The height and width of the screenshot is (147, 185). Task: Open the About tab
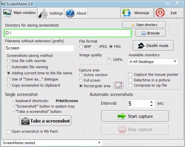pos(76,13)
